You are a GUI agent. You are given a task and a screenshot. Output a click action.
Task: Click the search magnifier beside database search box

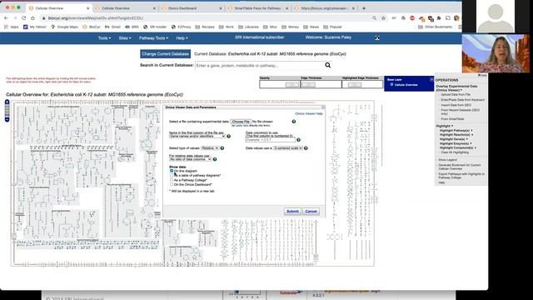tap(327, 65)
